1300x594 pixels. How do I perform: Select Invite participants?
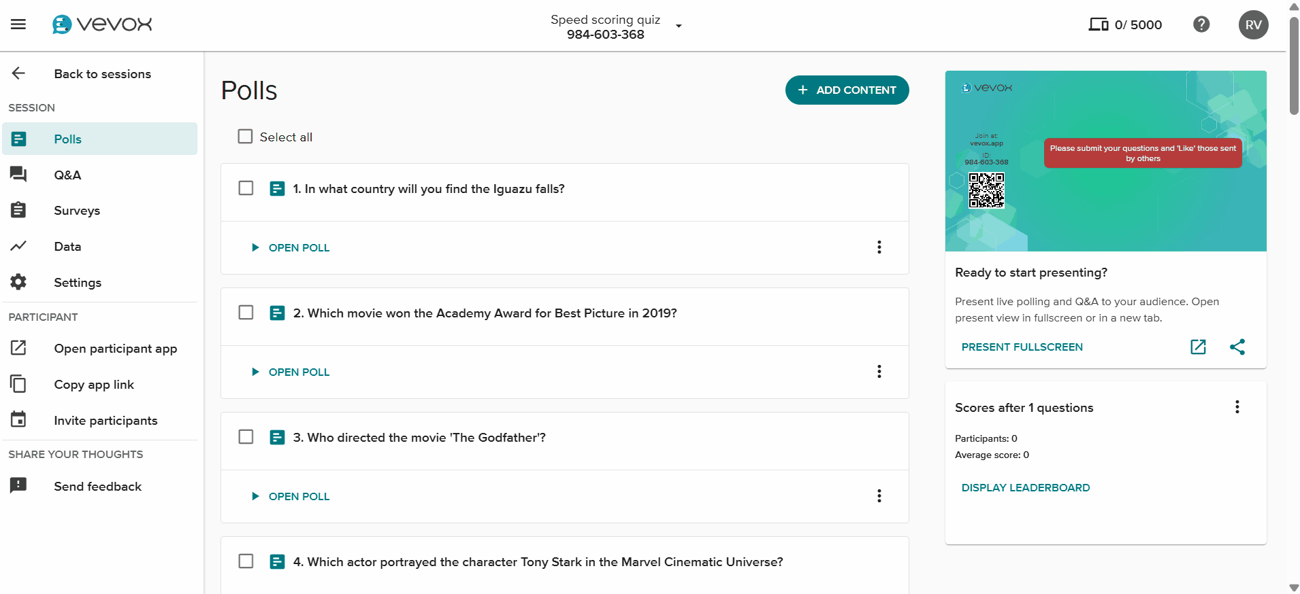[x=100, y=421]
